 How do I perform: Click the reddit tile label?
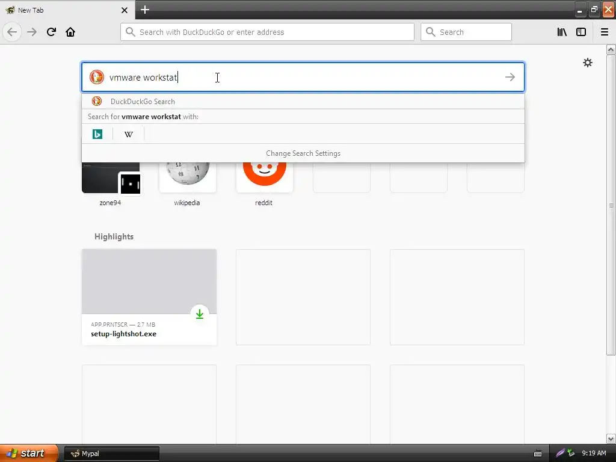pos(263,203)
